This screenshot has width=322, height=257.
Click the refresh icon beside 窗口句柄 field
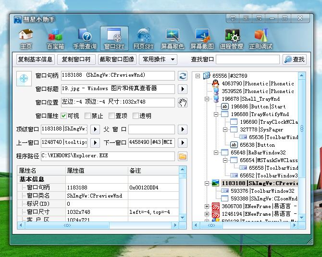183,76
